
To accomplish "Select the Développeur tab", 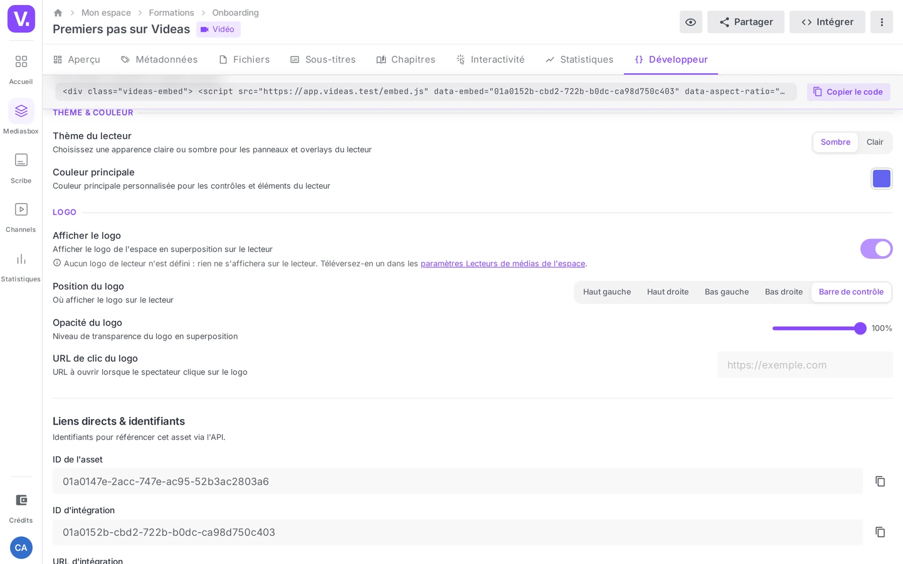I will pos(671,60).
